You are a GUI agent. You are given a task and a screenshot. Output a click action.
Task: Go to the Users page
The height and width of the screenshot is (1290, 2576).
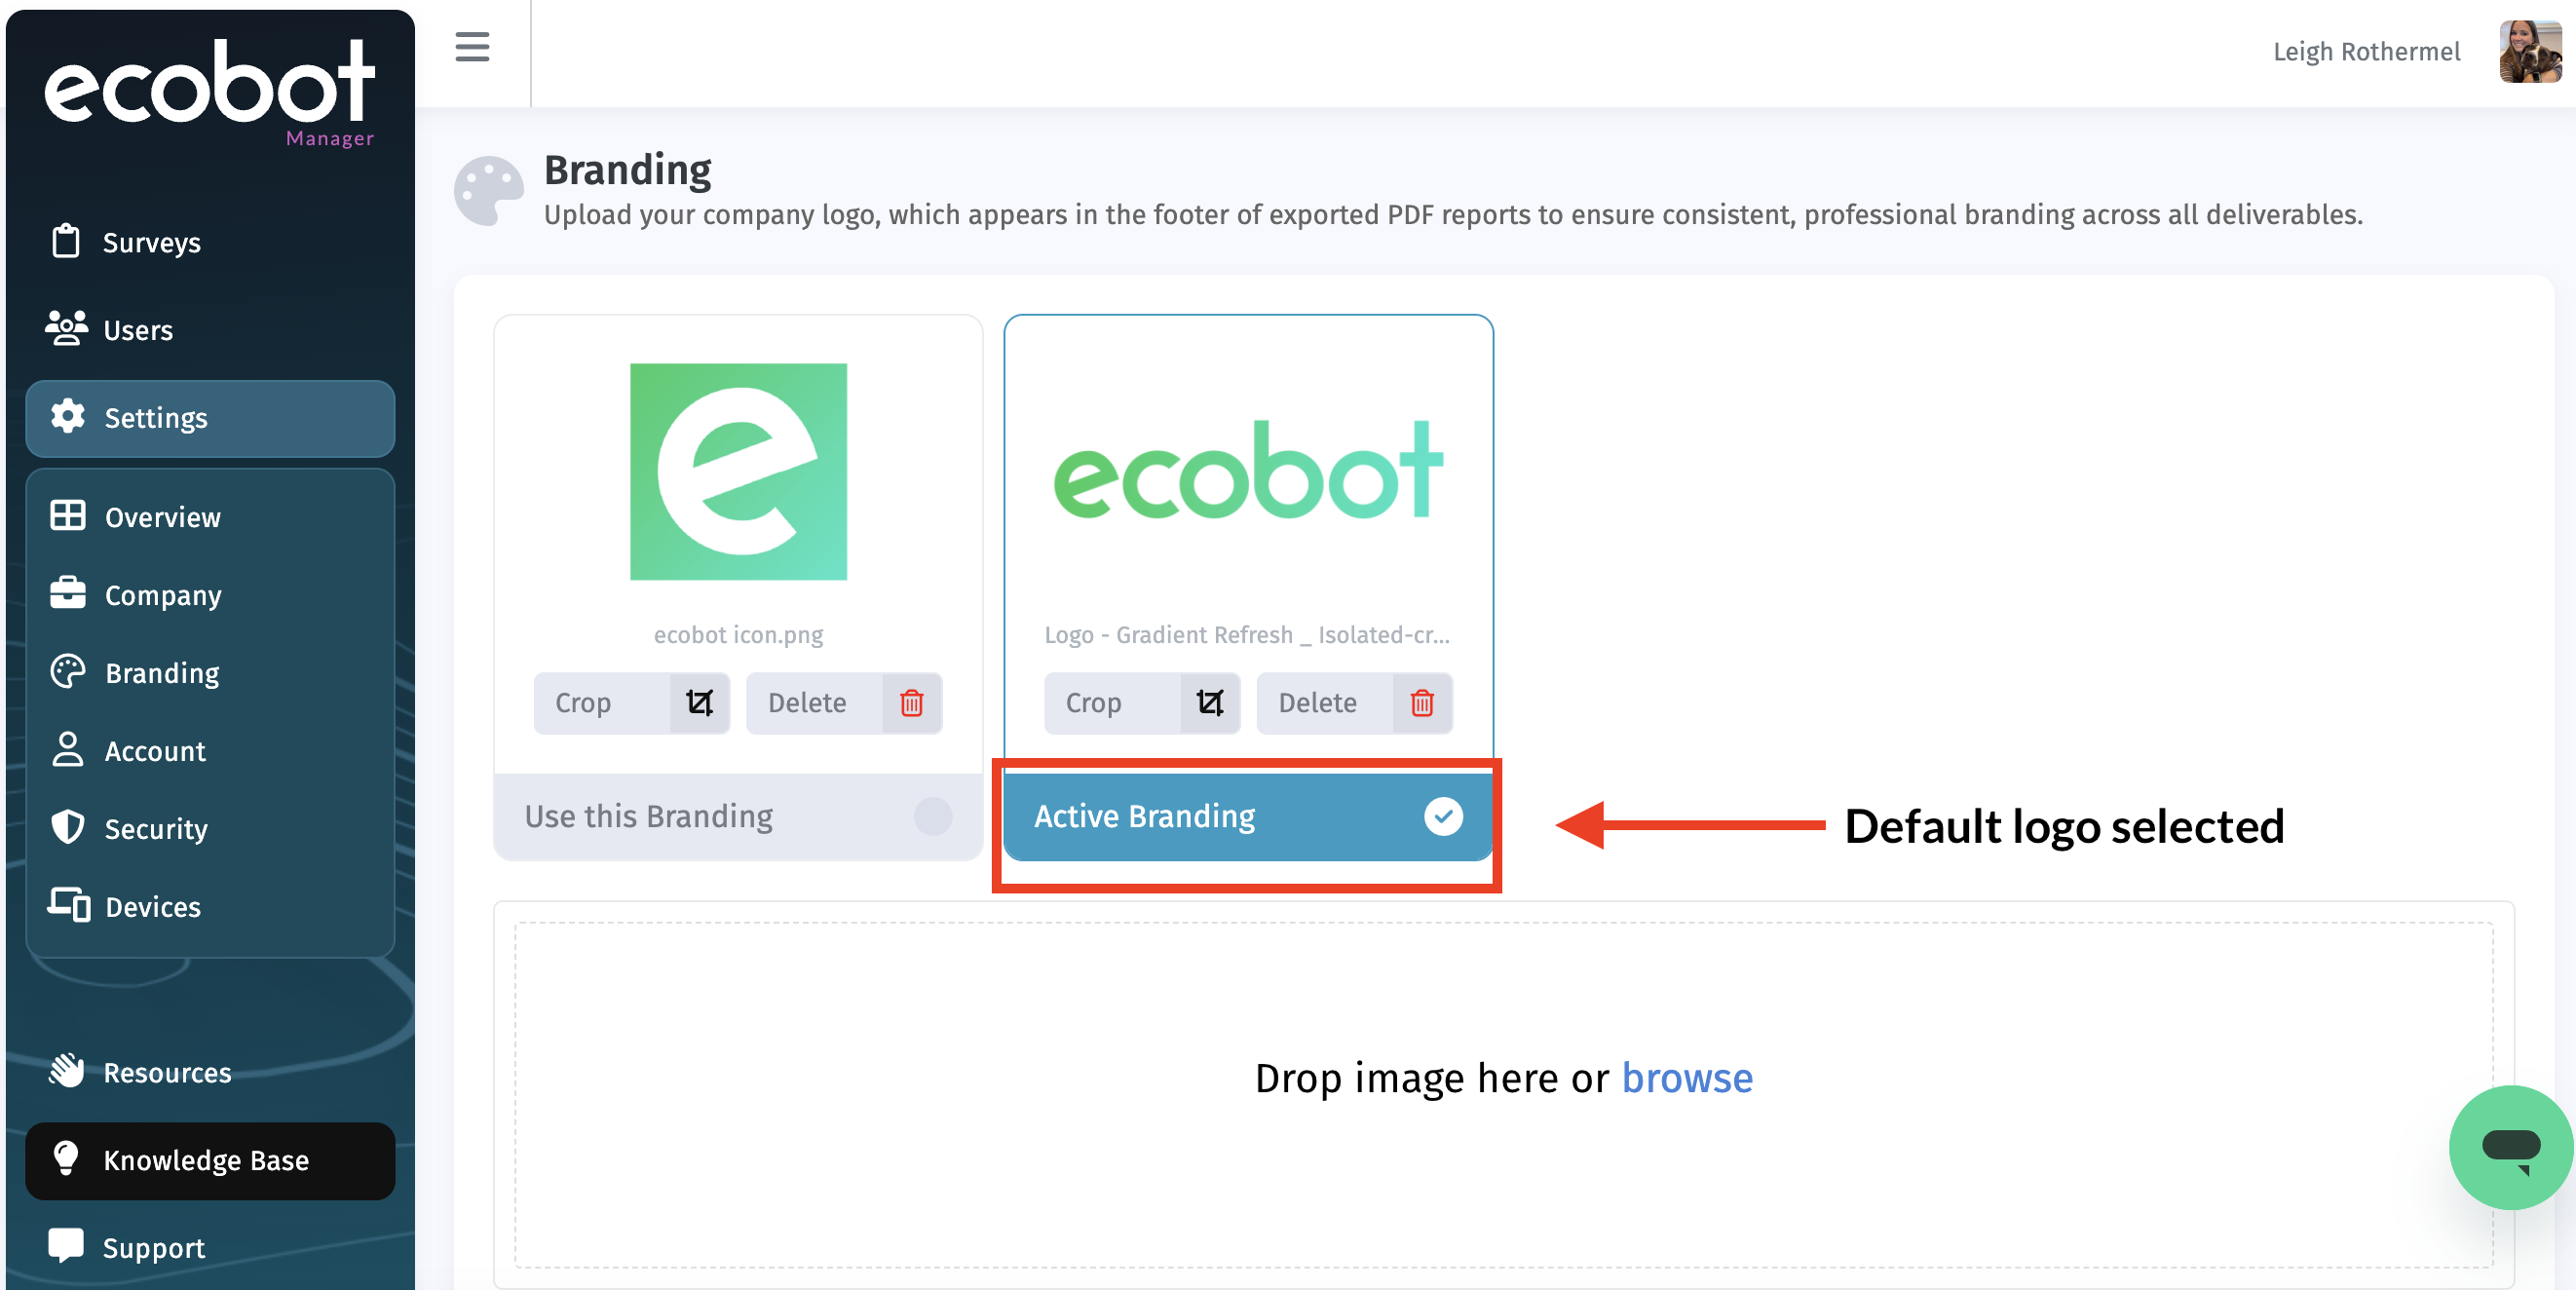pos(138,330)
